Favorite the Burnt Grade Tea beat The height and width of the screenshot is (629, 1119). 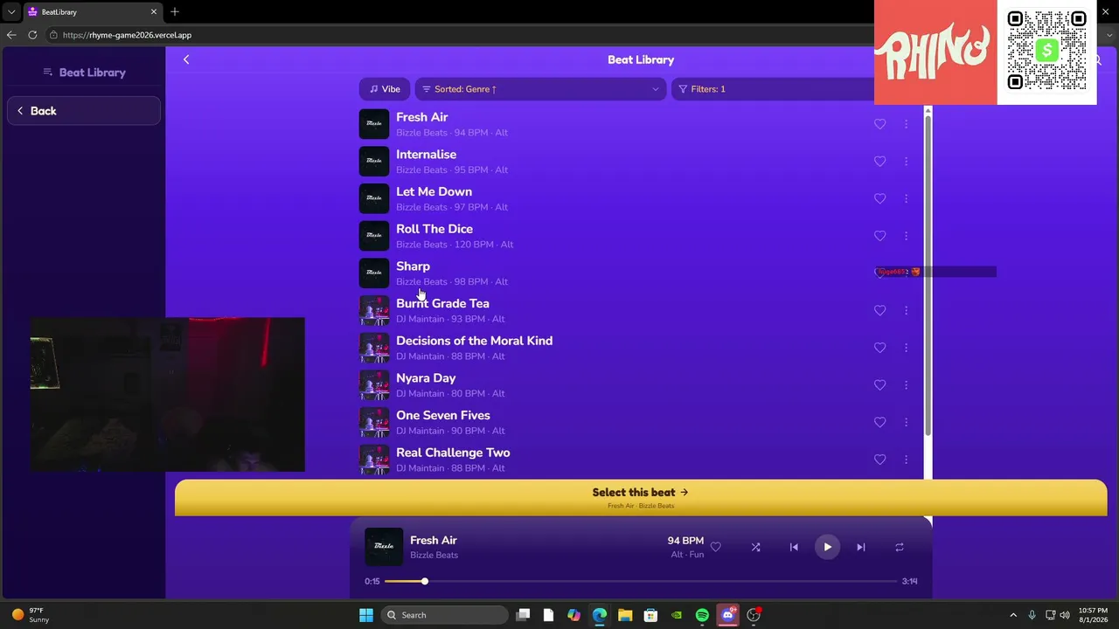click(879, 310)
